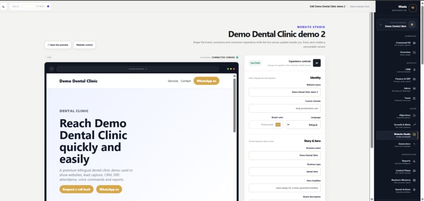Click Experience controls panel icon
This screenshot has width=424, height=201.
(x=317, y=63)
